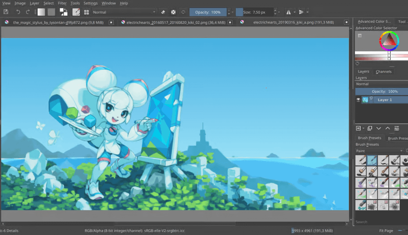Open the toolbar blending mode Normal dropdown
Image resolution: width=408 pixels, height=235 pixels.
click(x=124, y=12)
